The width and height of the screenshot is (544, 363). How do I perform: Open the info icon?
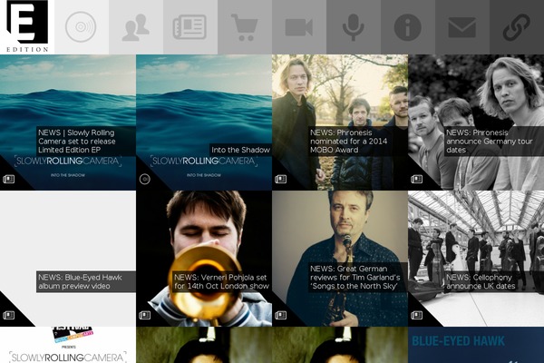[x=408, y=27]
